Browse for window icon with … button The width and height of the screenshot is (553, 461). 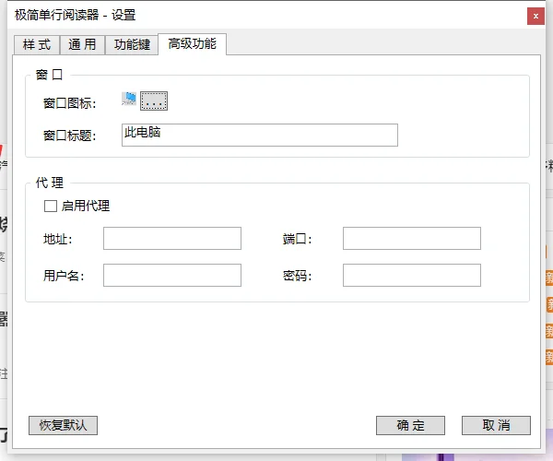tap(154, 100)
